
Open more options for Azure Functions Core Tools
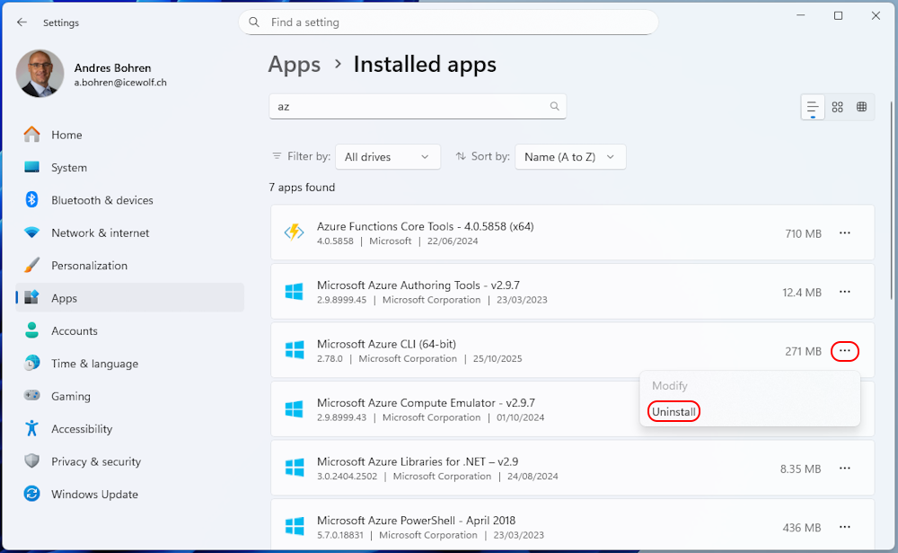click(x=844, y=233)
